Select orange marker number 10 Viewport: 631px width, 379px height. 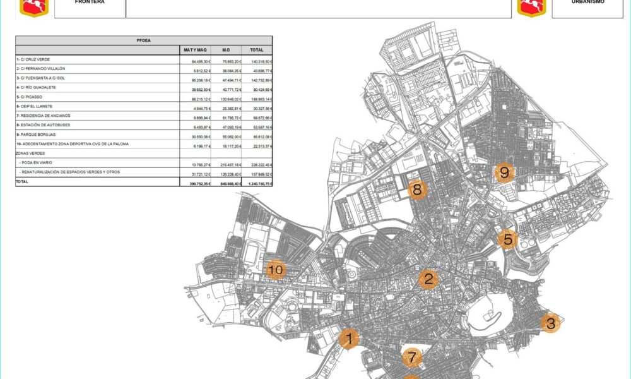coord(276,270)
